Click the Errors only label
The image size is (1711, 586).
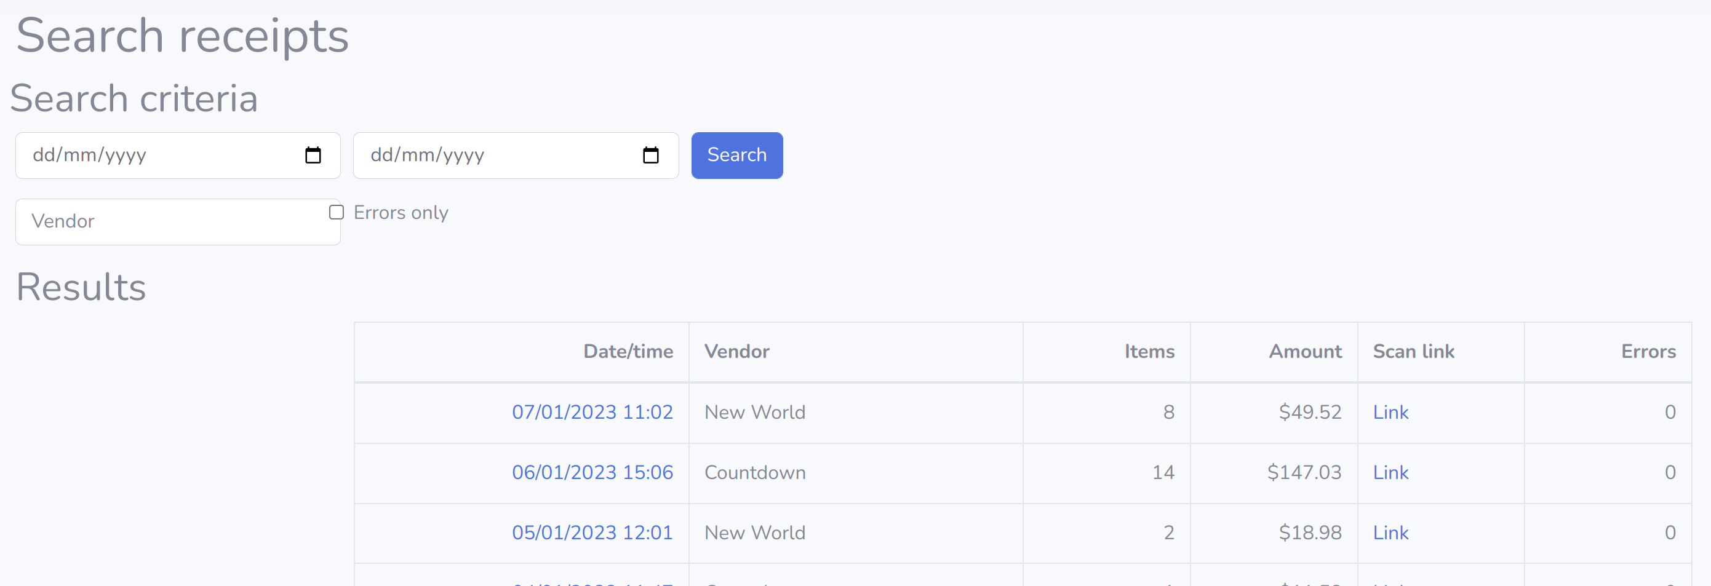(x=401, y=212)
